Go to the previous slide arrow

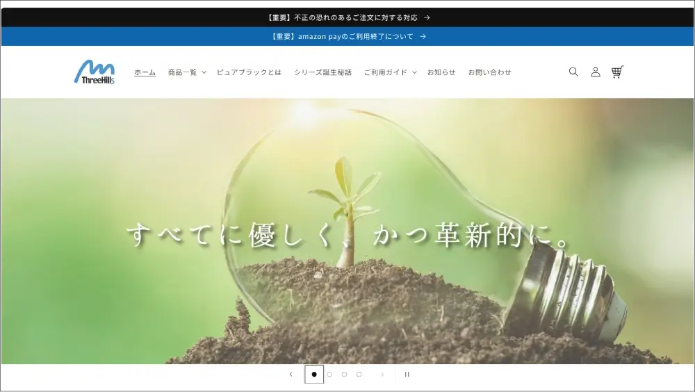click(x=291, y=374)
